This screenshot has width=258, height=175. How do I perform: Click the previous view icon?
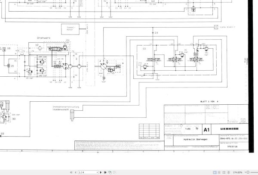coord(110,172)
